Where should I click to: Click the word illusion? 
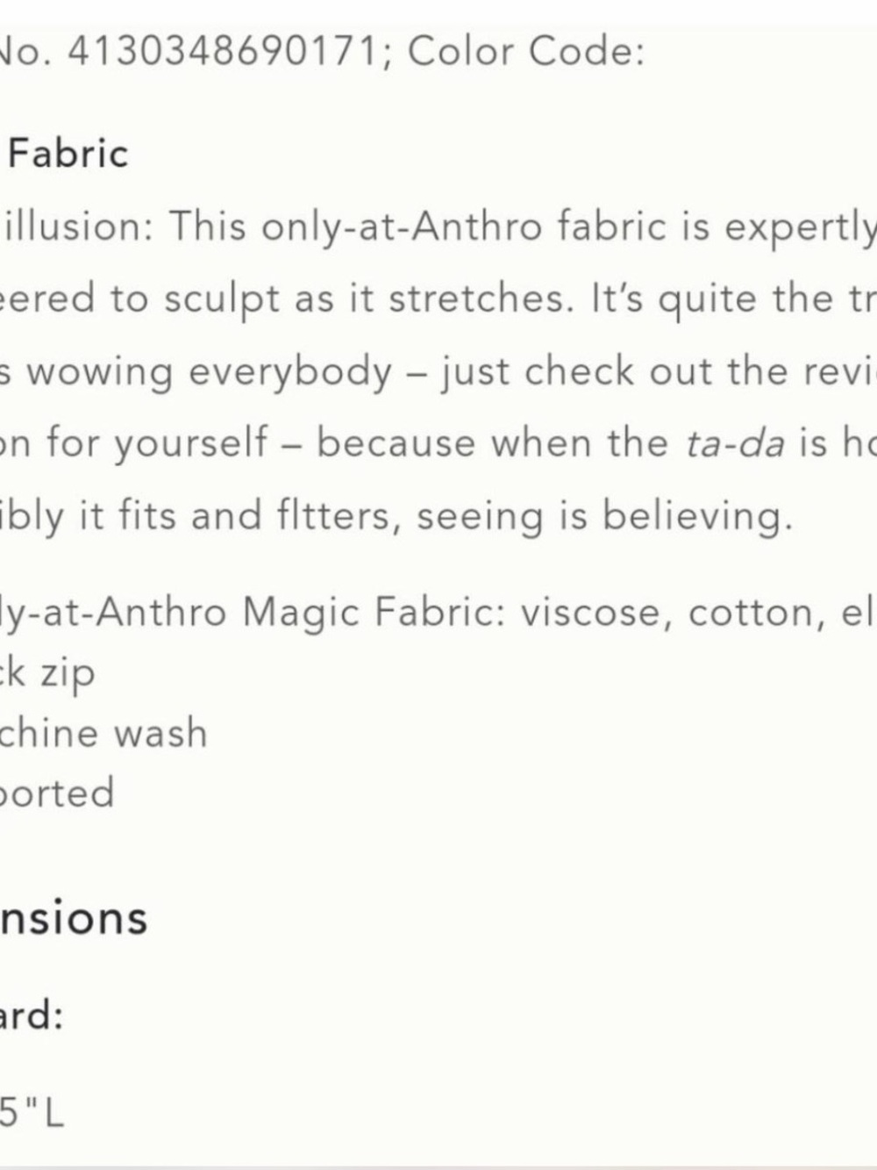[80, 226]
